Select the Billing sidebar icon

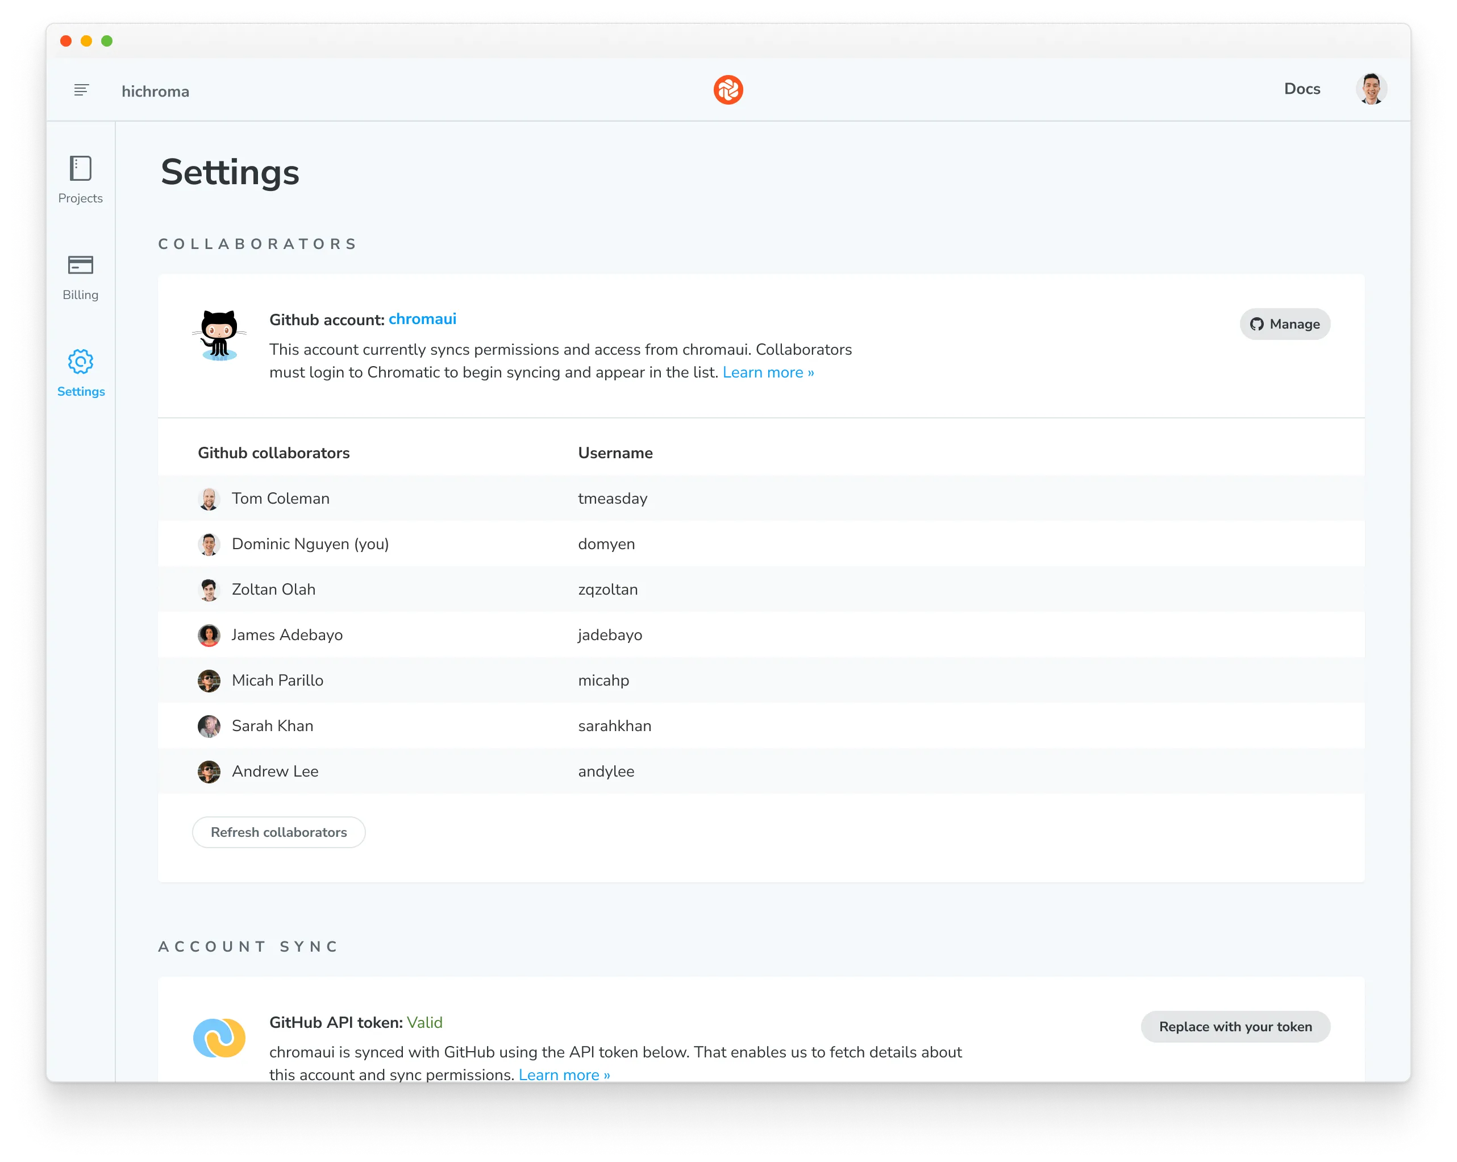(81, 265)
